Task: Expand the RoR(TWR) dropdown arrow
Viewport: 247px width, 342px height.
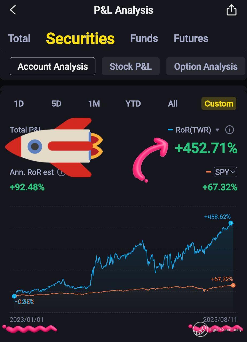Action: pyautogui.click(x=217, y=130)
